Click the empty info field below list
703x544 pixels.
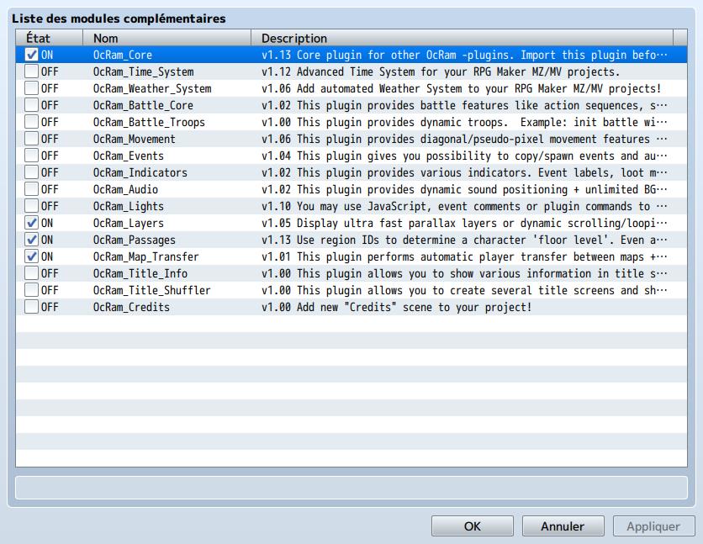pos(351,488)
